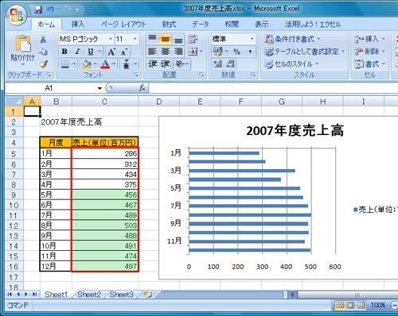The width and height of the screenshot is (398, 316).
Task: Undo the last action
Action: tap(50, 10)
